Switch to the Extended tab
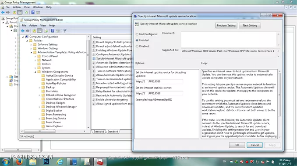The height and width of the screenshot is (166, 297). click(x=99, y=132)
